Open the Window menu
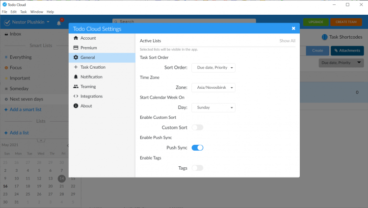This screenshot has width=368, height=208. click(37, 12)
